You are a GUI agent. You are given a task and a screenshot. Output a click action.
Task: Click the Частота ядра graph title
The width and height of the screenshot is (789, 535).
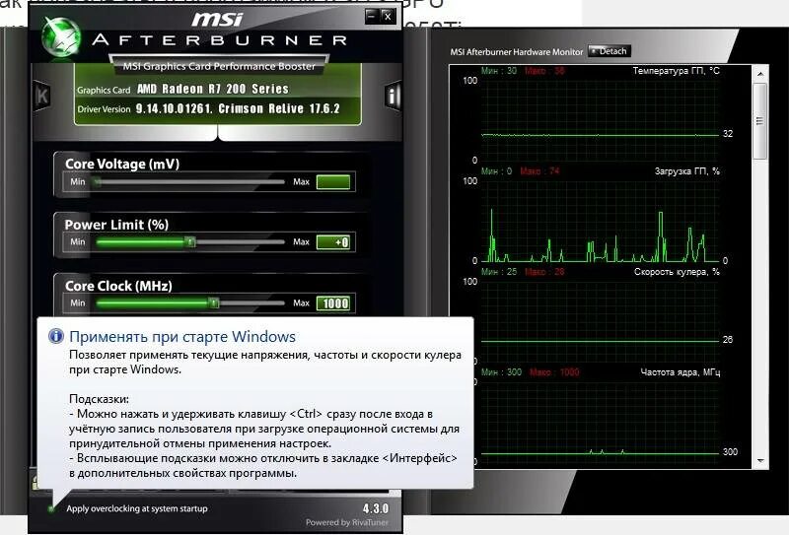click(x=680, y=372)
